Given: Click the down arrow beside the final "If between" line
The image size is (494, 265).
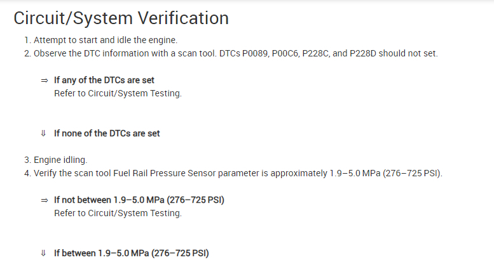Looking at the screenshot, I should [44, 253].
